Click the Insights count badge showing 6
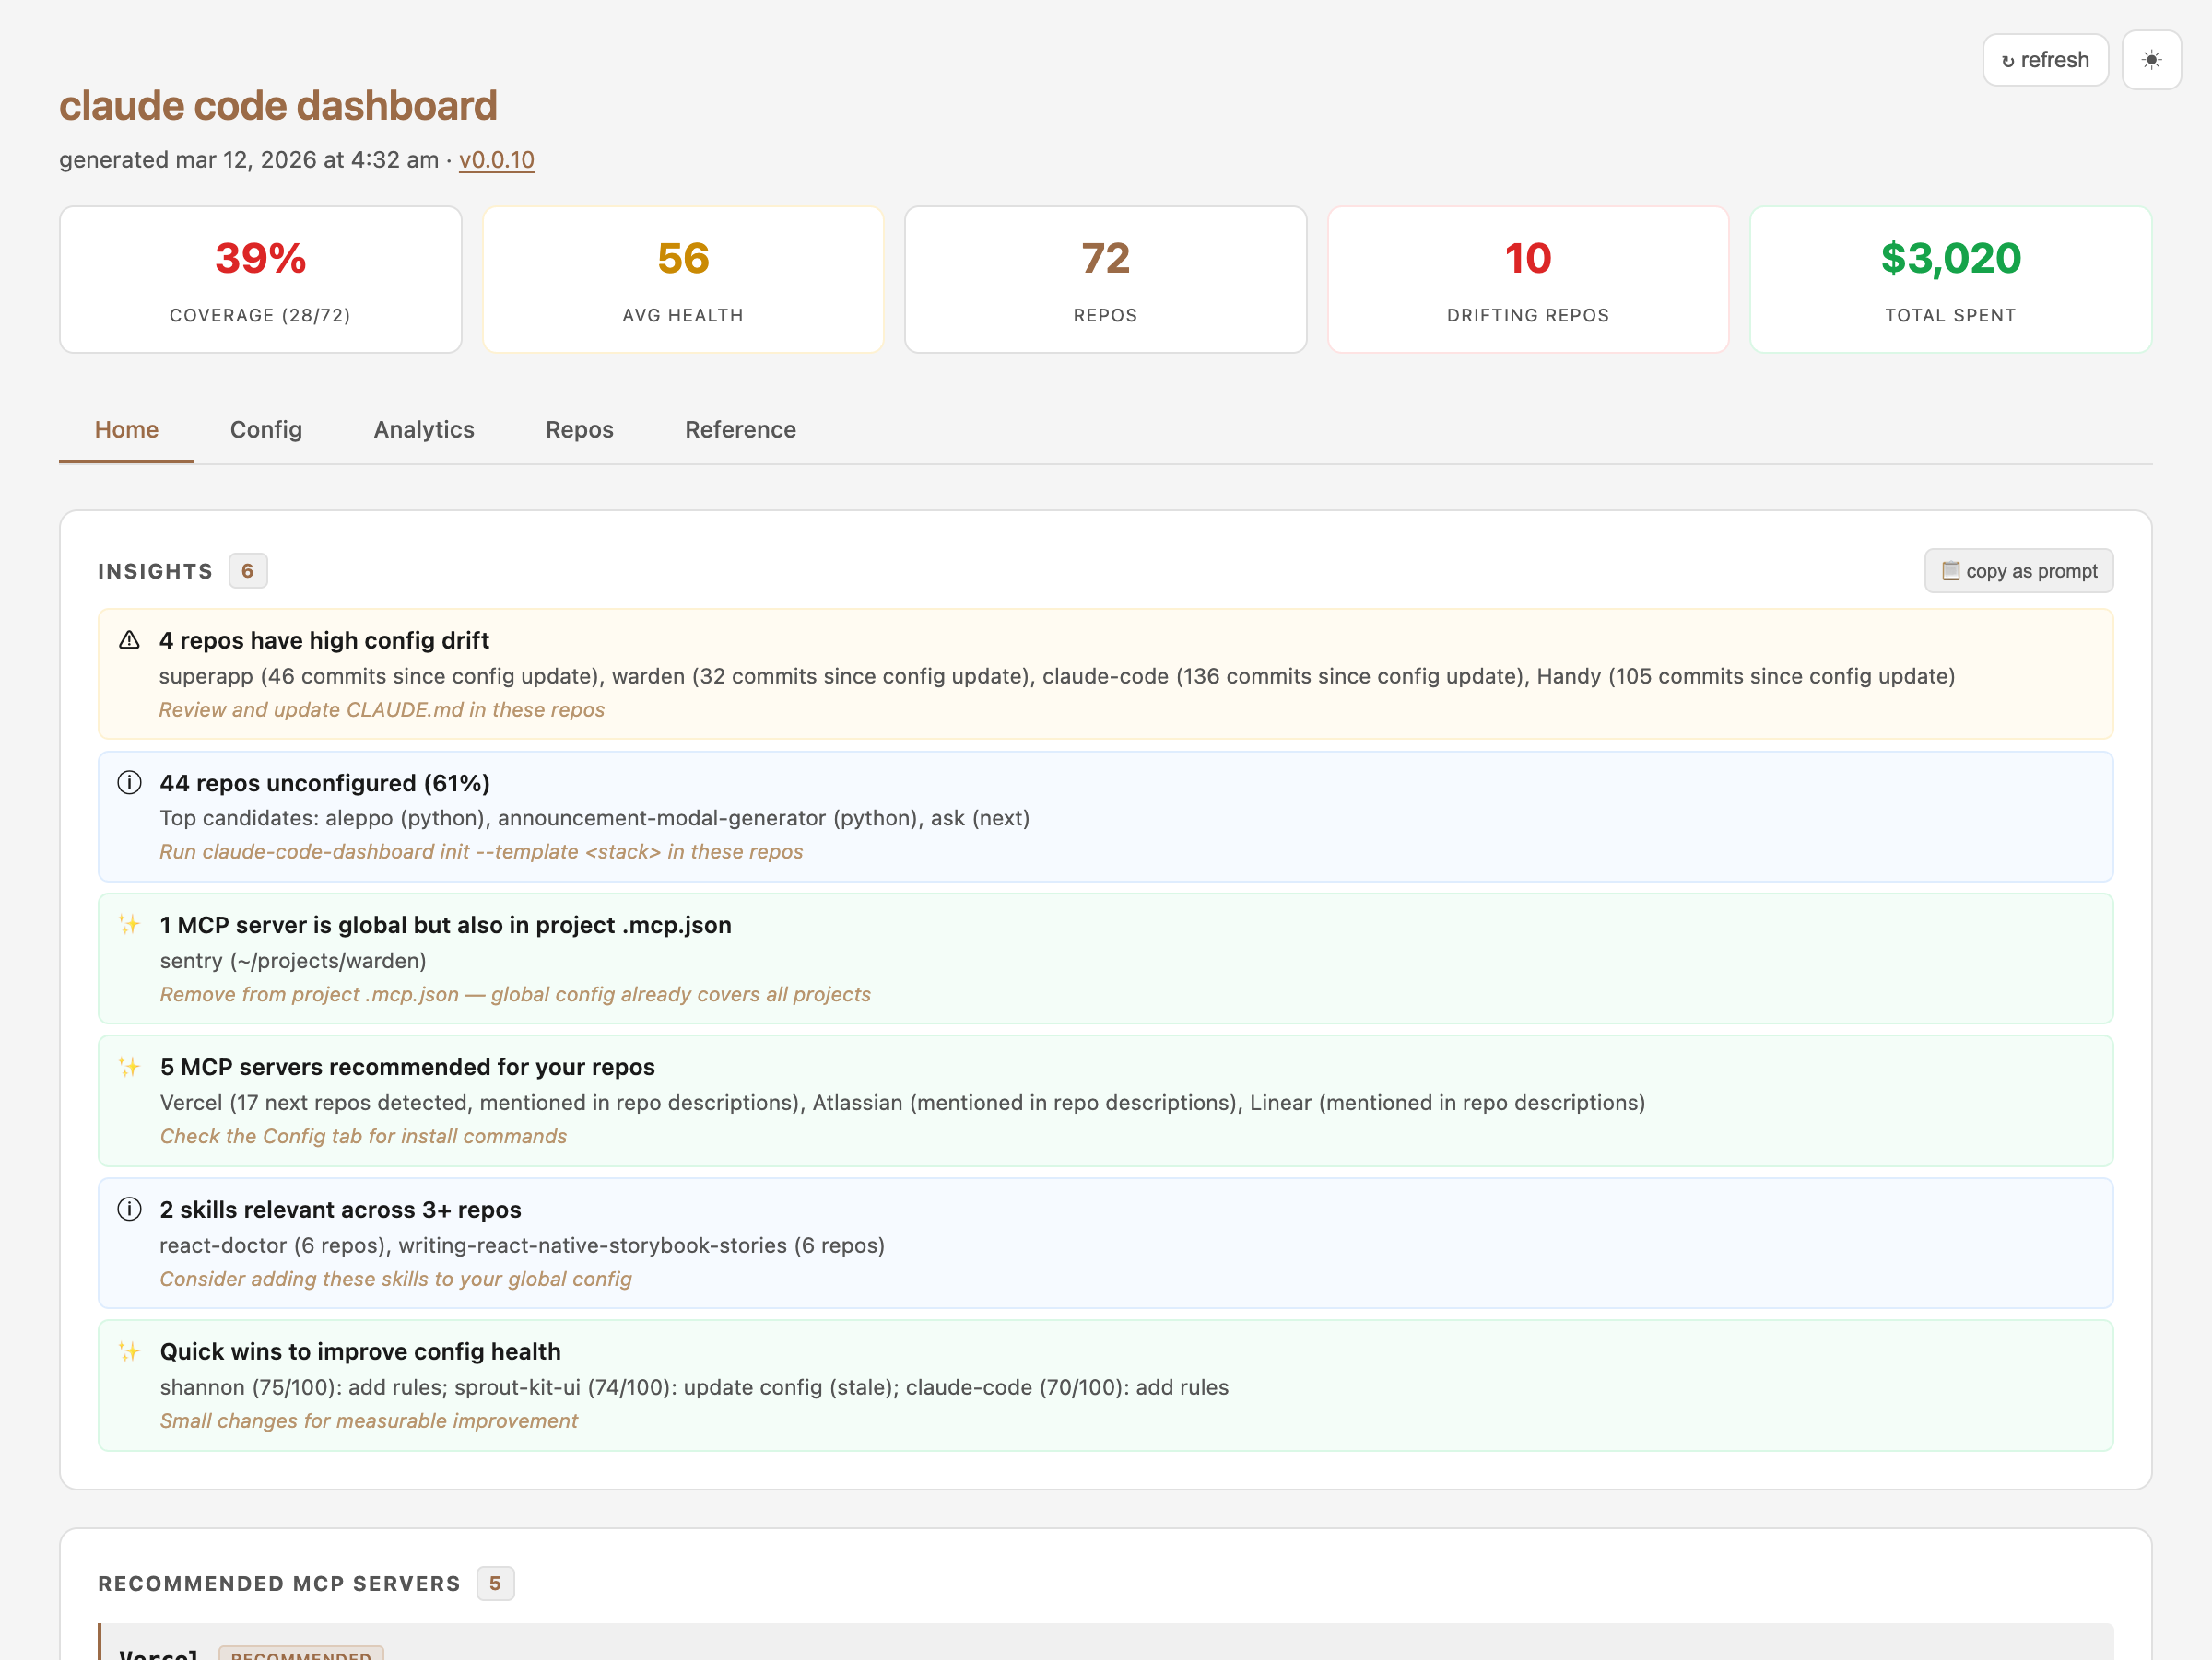The width and height of the screenshot is (2212, 1660). point(247,570)
